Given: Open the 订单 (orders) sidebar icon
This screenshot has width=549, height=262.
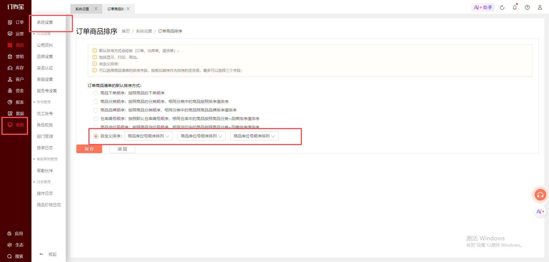Looking at the screenshot, I should click(10, 22).
